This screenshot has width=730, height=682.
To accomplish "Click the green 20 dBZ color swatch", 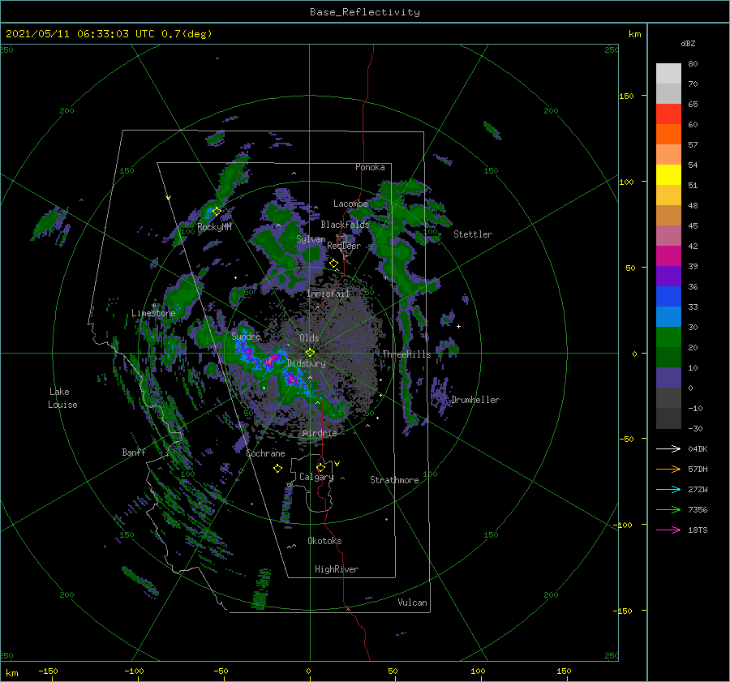I will click(668, 337).
